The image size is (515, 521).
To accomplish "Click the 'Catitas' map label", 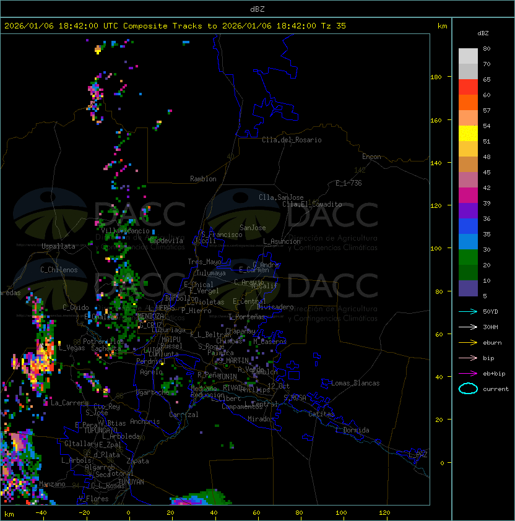I will pyautogui.click(x=321, y=414).
